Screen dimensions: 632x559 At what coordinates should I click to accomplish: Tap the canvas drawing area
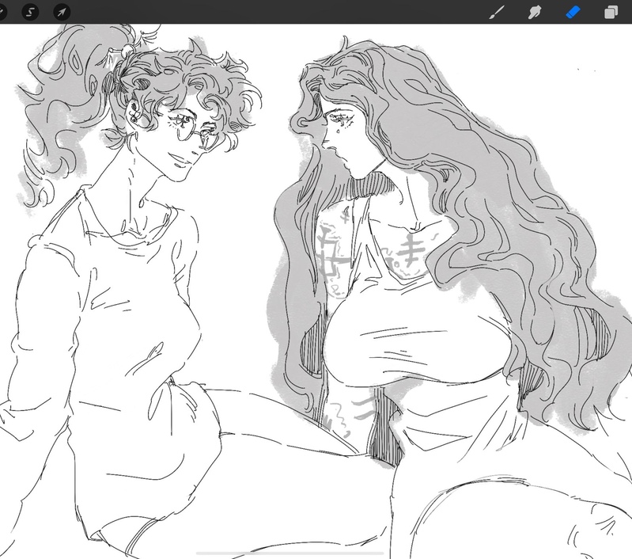[316, 291]
